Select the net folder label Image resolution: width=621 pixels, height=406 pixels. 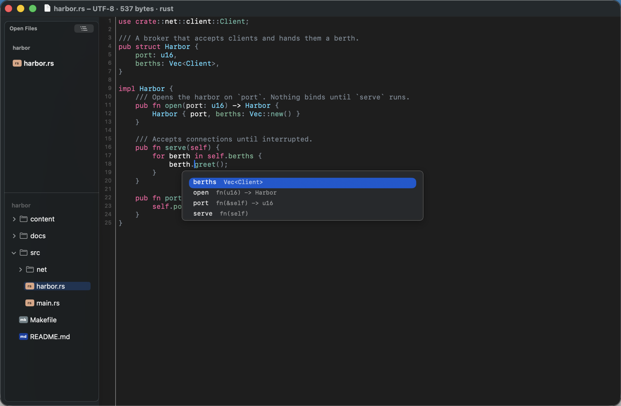coord(42,269)
